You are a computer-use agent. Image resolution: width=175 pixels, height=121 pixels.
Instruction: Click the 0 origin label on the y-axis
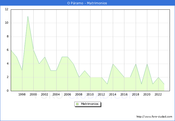click(x=7, y=91)
